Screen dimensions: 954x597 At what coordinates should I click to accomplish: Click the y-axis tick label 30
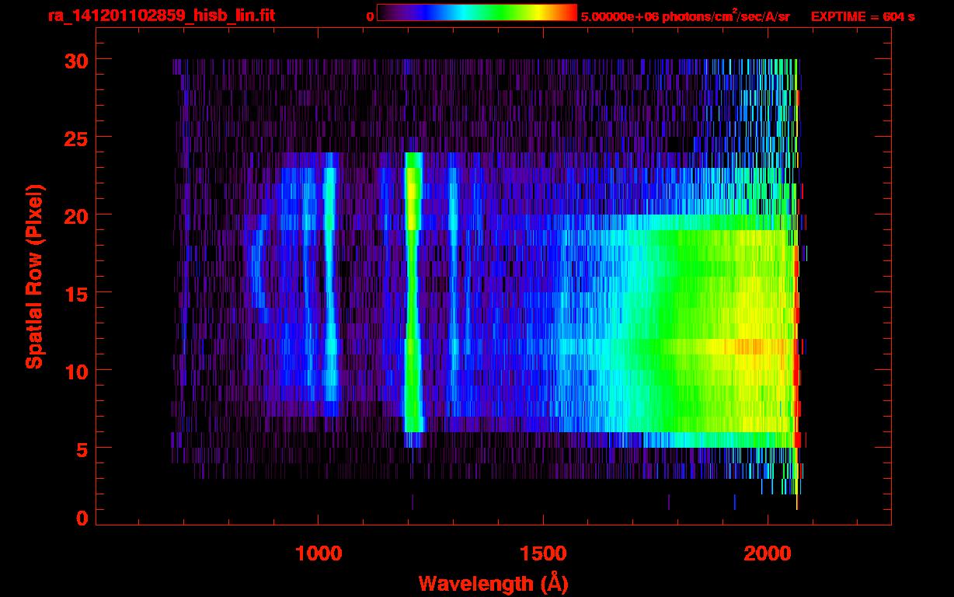(x=75, y=60)
